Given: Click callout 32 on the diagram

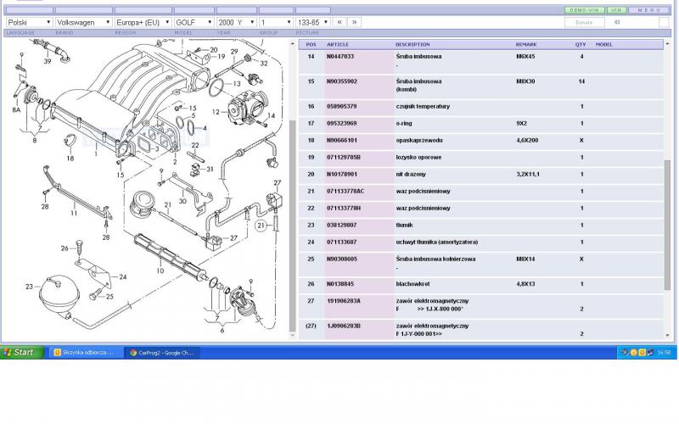Looking at the screenshot, I should (x=264, y=63).
